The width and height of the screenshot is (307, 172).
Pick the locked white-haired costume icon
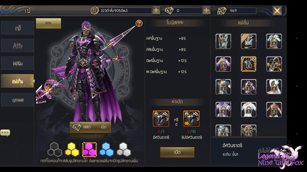point(274,87)
